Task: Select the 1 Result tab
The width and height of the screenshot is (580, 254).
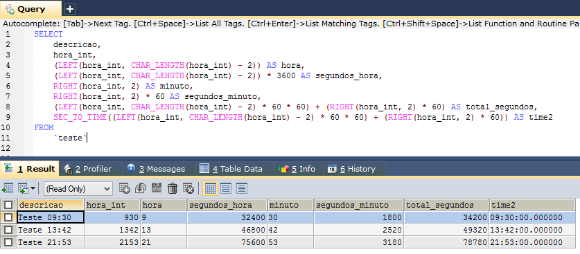Action: click(30, 169)
